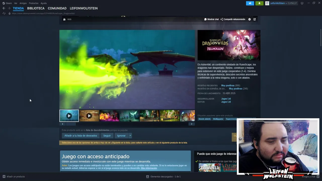Viewport: 322px width, 181px height.
Task: Click the Mostrar chat bubble icon
Action: point(205,19)
